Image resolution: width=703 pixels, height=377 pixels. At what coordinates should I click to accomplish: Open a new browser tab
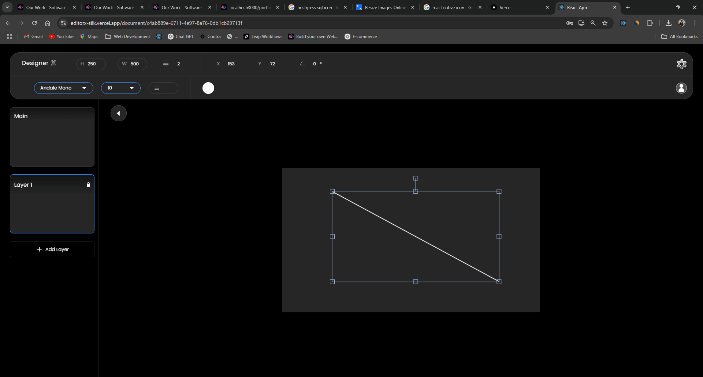click(628, 7)
